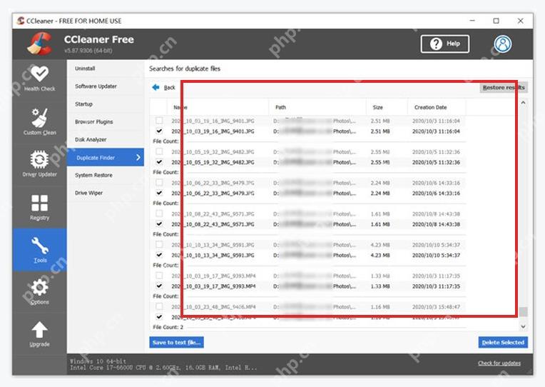Open the Health Check section
Viewport: 545px width, 387px height.
(39, 79)
